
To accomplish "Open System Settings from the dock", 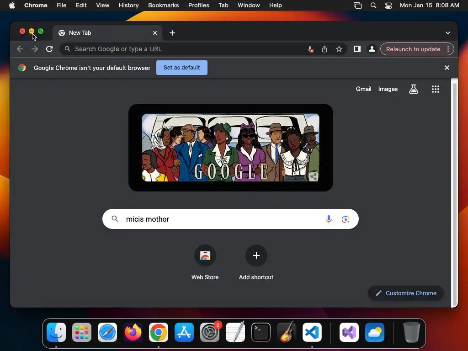I will tap(209, 332).
